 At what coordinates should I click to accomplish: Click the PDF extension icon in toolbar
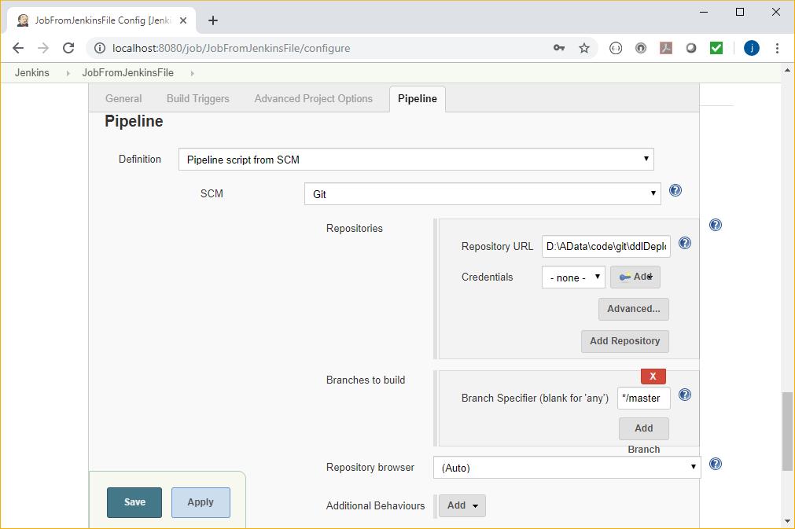[x=666, y=48]
